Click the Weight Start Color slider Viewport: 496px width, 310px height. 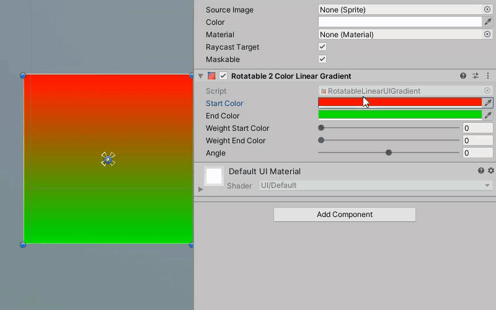coord(389,128)
